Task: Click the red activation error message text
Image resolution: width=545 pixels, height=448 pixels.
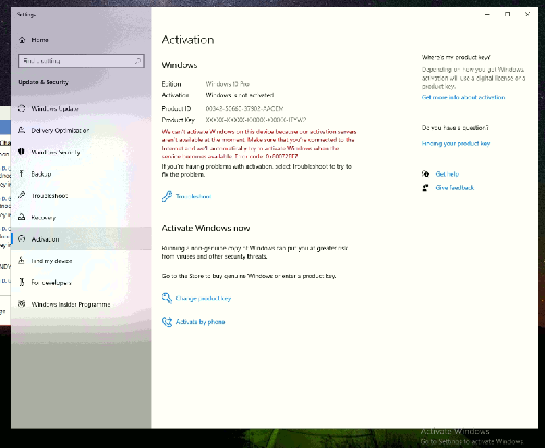Action: pyautogui.click(x=259, y=144)
